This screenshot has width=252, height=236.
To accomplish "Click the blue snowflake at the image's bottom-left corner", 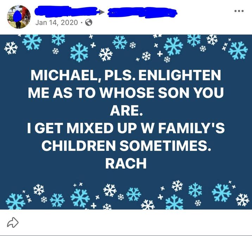I will 14,202.
